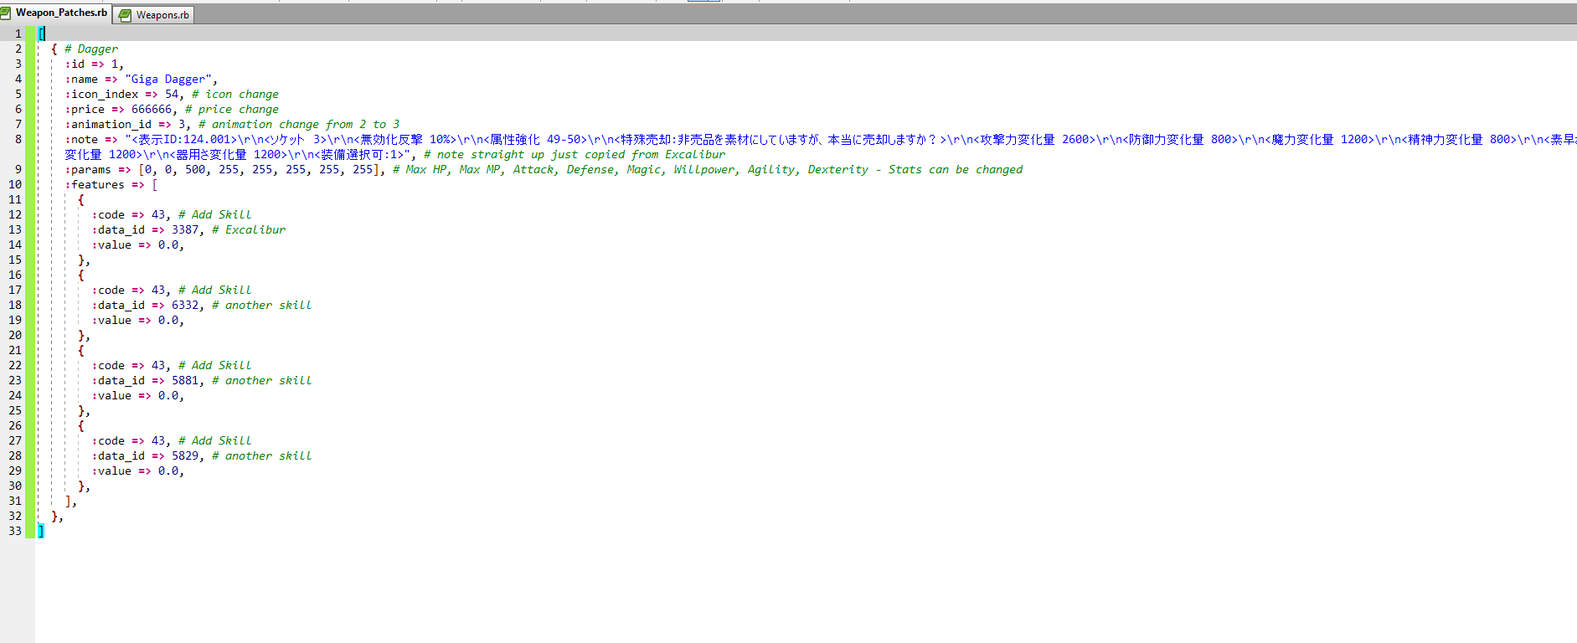
Task: Click line number 1 in the margin
Action: coord(18,33)
